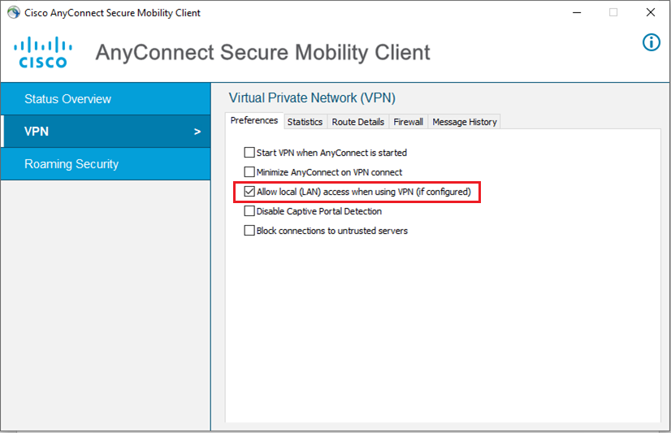
Task: Click the information icon in header
Action: pos(652,42)
